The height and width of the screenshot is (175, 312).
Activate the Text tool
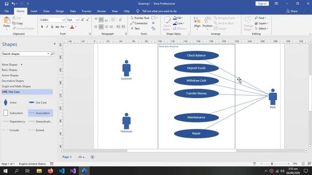[135, 29]
